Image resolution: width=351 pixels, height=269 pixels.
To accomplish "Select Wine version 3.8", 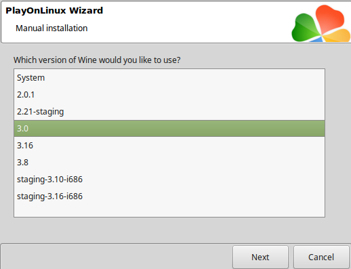I will pyautogui.click(x=169, y=163).
